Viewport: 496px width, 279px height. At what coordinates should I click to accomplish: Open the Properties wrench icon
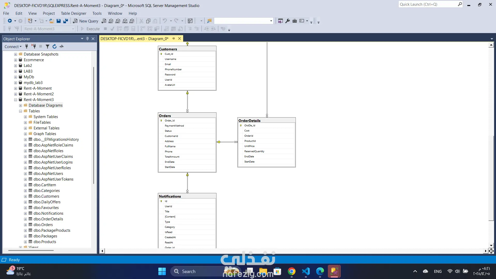pos(288,21)
